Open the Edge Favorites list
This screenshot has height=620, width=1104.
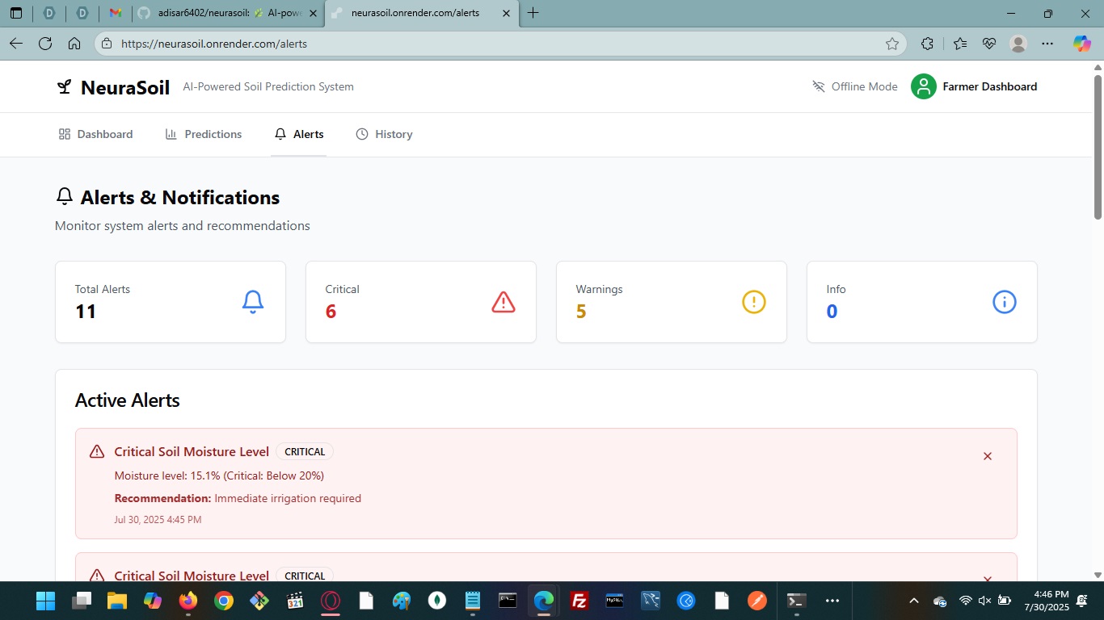point(959,44)
